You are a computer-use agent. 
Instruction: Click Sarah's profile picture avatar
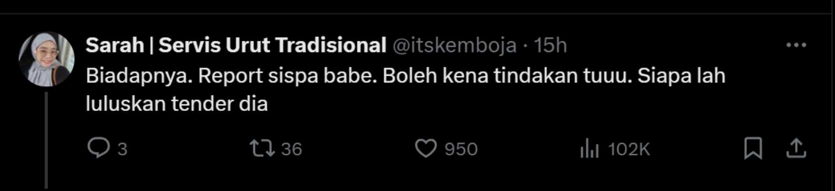click(46, 59)
